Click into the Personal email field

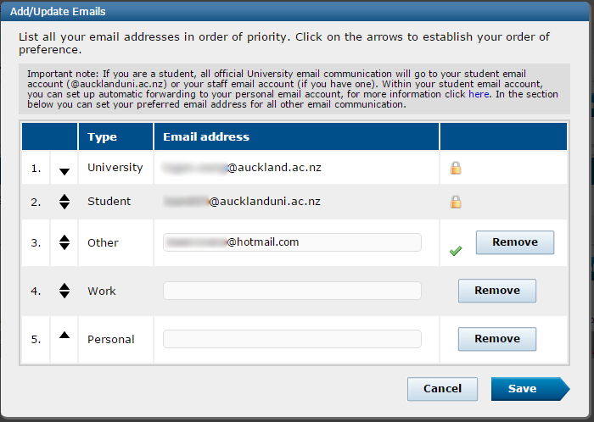[292, 339]
